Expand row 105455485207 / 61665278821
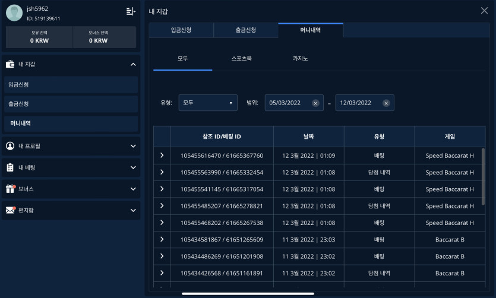 162,205
